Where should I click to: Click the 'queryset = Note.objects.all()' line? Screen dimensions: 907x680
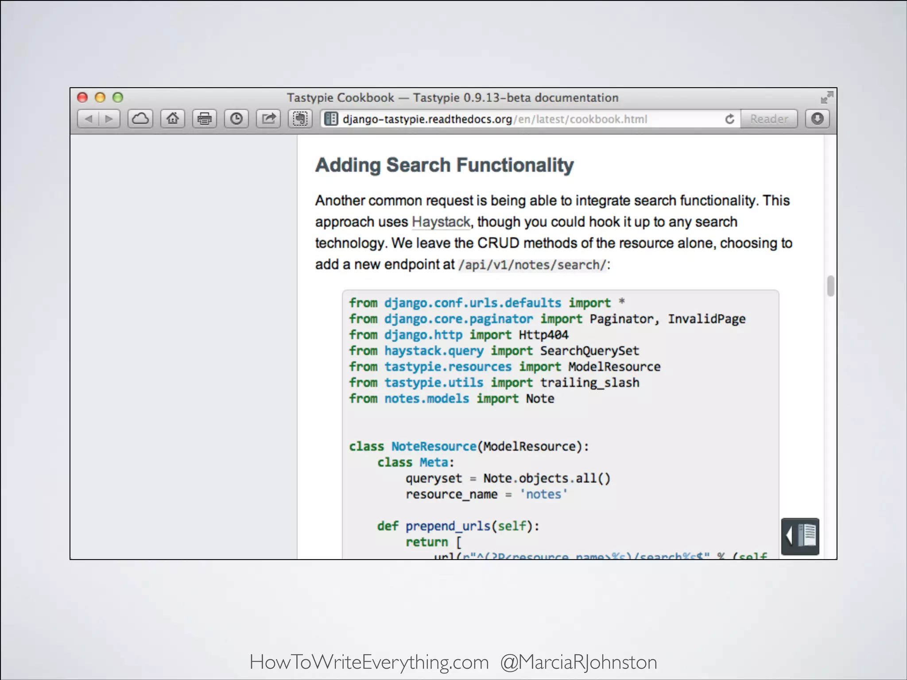(x=508, y=478)
